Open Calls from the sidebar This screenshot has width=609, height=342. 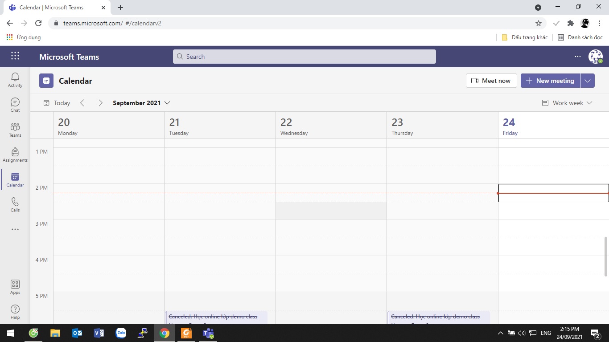coord(15,204)
